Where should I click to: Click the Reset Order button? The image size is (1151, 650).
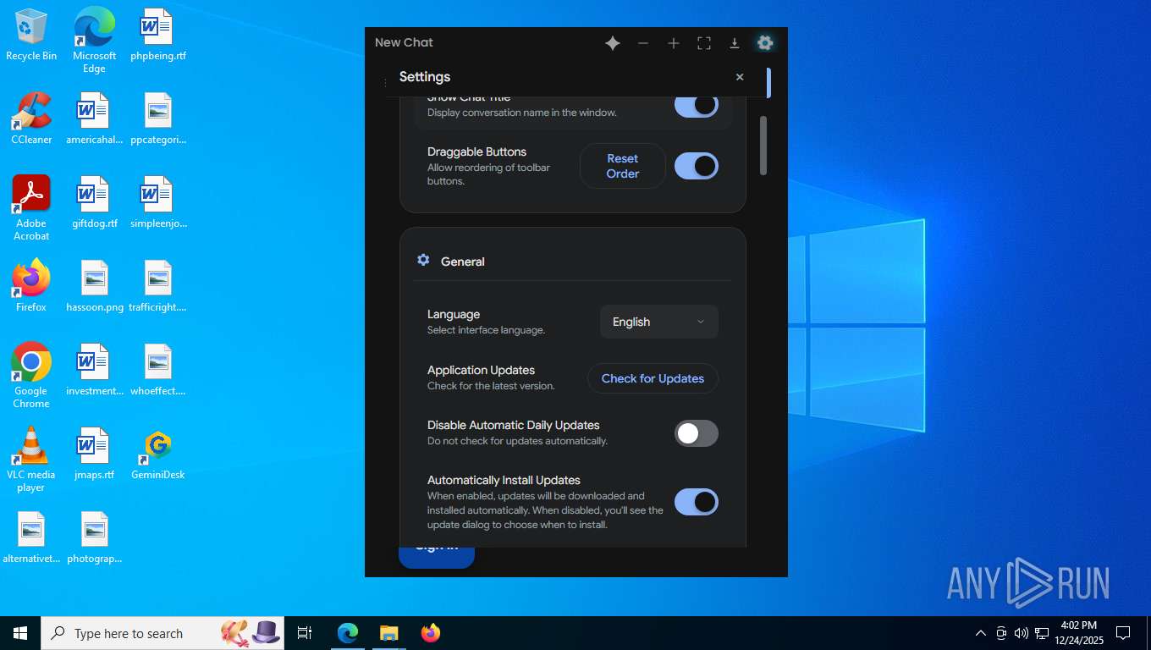623,166
